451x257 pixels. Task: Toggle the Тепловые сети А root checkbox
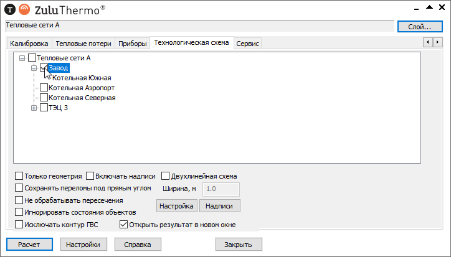coord(32,58)
